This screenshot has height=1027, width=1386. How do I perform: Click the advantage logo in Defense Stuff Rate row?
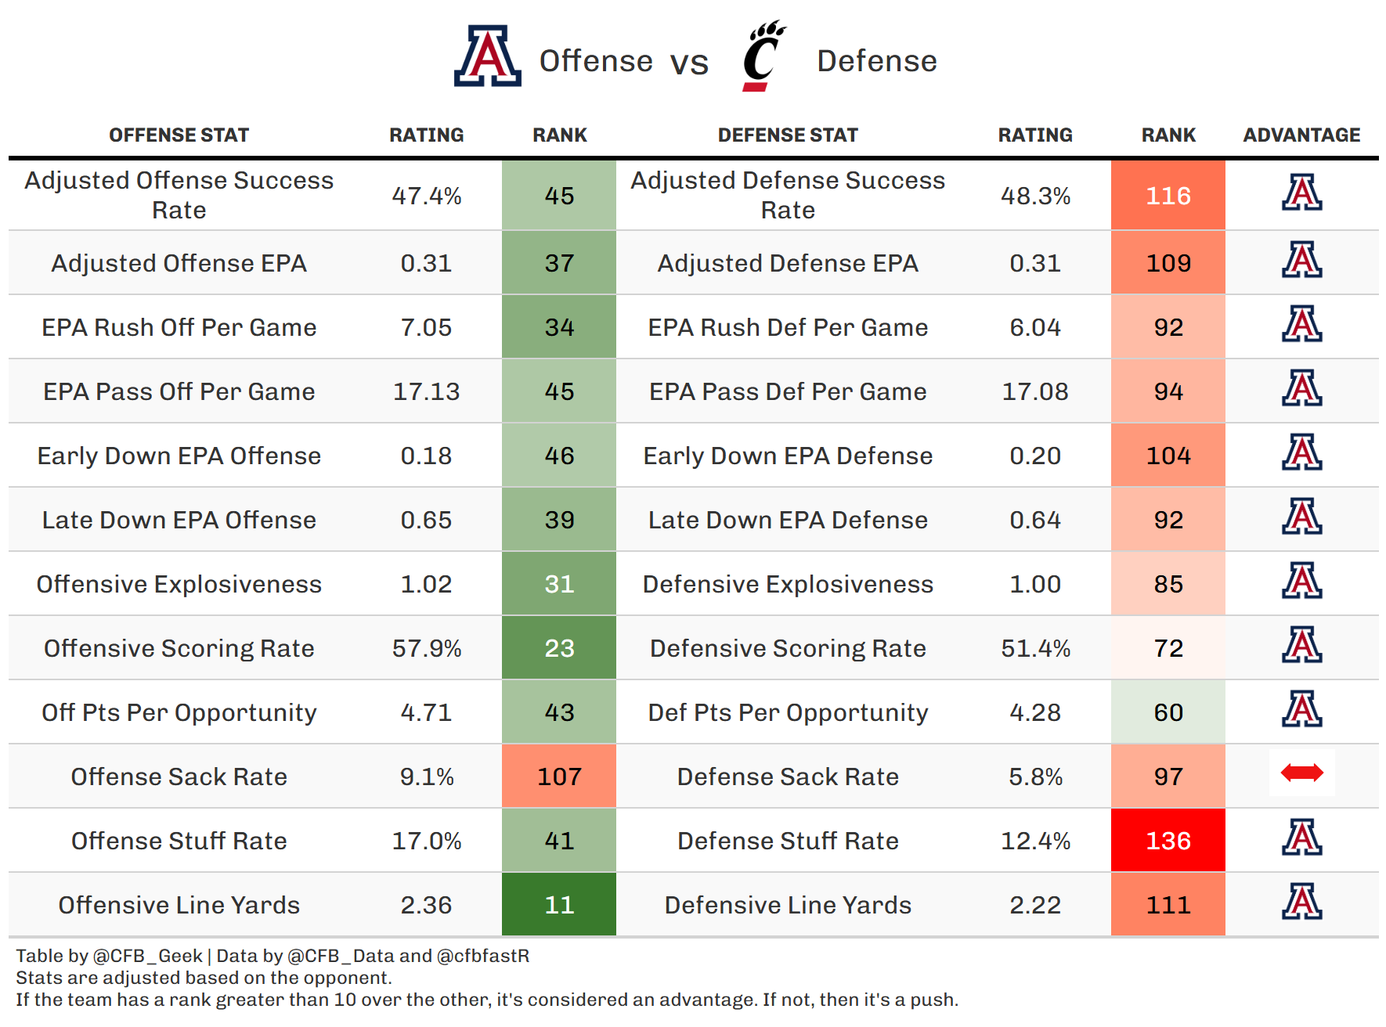(1301, 838)
